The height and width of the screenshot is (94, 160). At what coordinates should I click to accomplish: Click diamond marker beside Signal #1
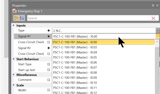[49, 36]
